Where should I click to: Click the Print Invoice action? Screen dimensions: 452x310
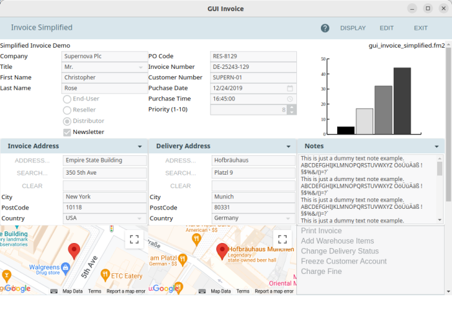[x=322, y=231]
